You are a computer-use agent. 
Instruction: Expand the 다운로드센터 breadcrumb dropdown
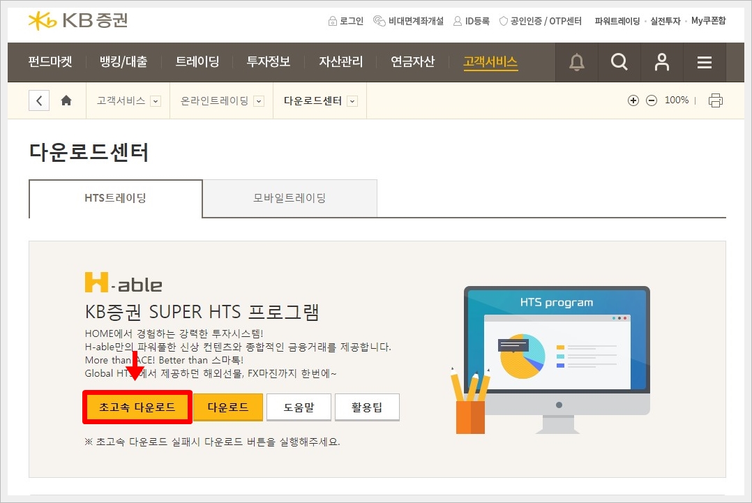tap(352, 101)
